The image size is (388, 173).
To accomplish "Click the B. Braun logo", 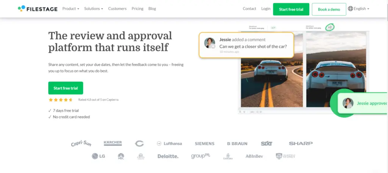I will (x=237, y=143).
